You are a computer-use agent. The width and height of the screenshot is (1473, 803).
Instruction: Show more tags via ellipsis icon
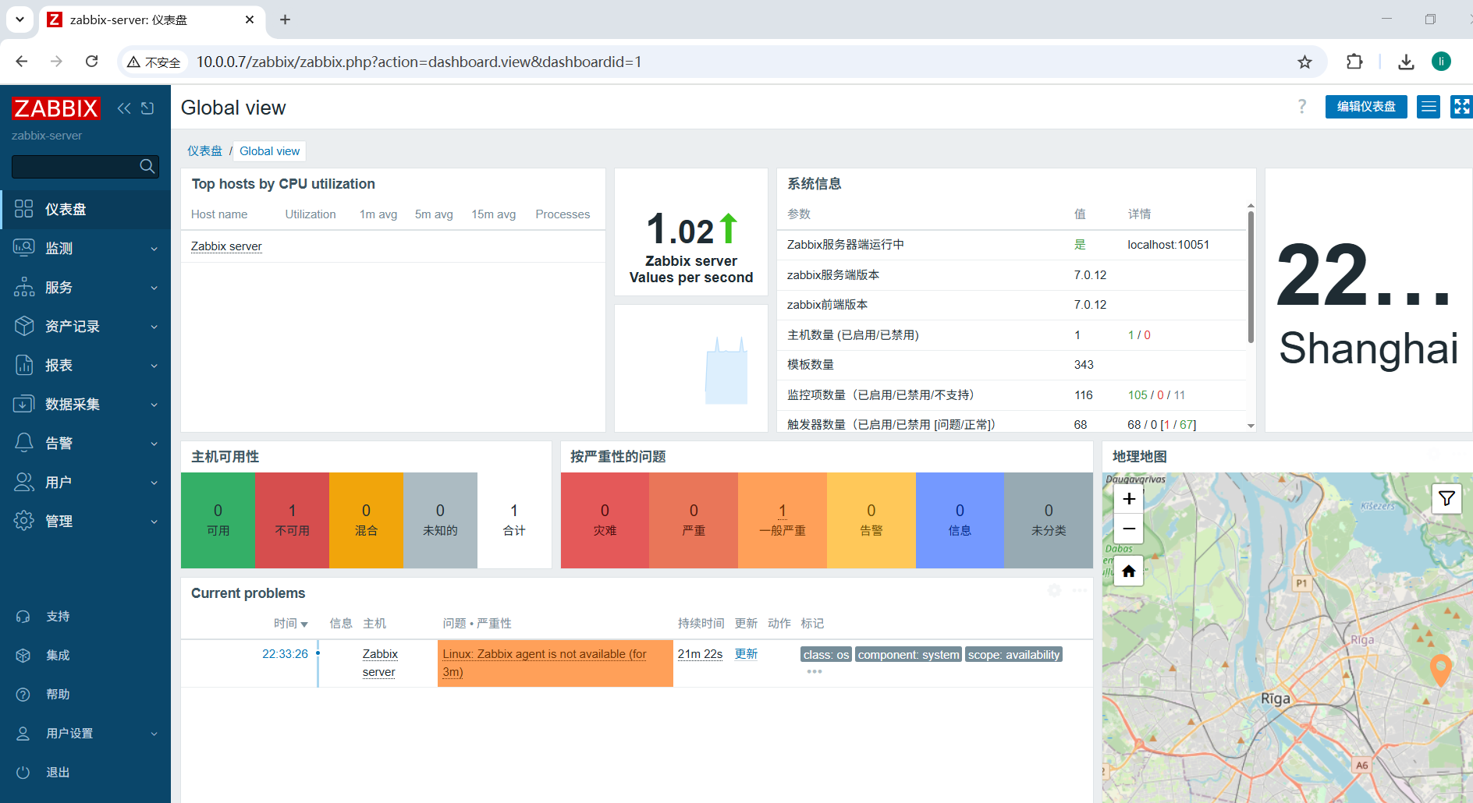pos(815,671)
